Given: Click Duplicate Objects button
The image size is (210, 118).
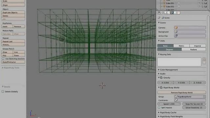Looking at the screenshot, I should click(x=13, y=12).
